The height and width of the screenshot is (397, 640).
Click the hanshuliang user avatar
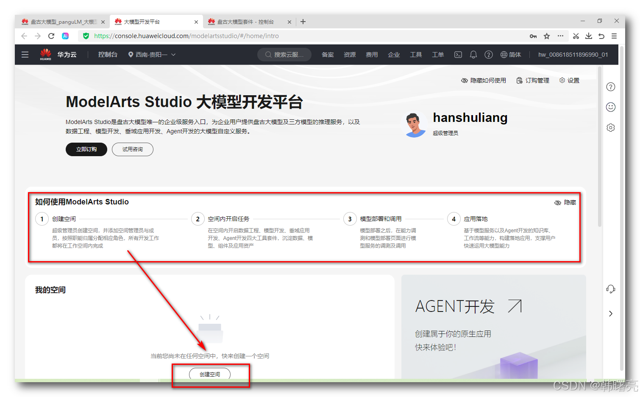415,124
